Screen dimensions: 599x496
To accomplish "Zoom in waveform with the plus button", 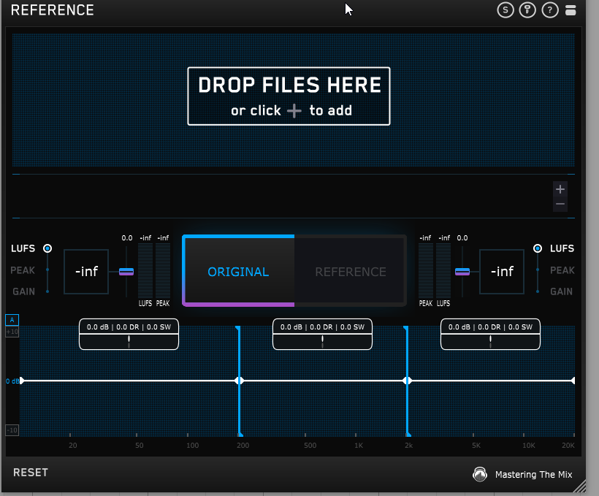I will tap(560, 189).
